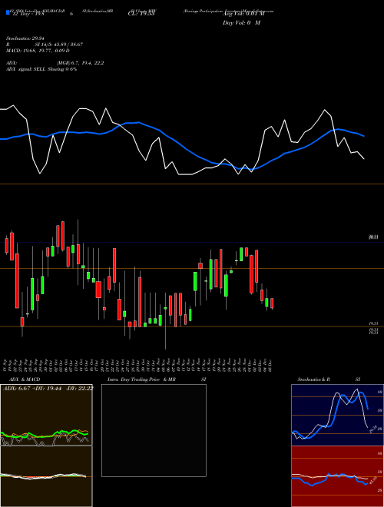This screenshot has width=384, height=507.
Task: Click the 'ADX & MACD' panel title
Action: click(x=25, y=379)
